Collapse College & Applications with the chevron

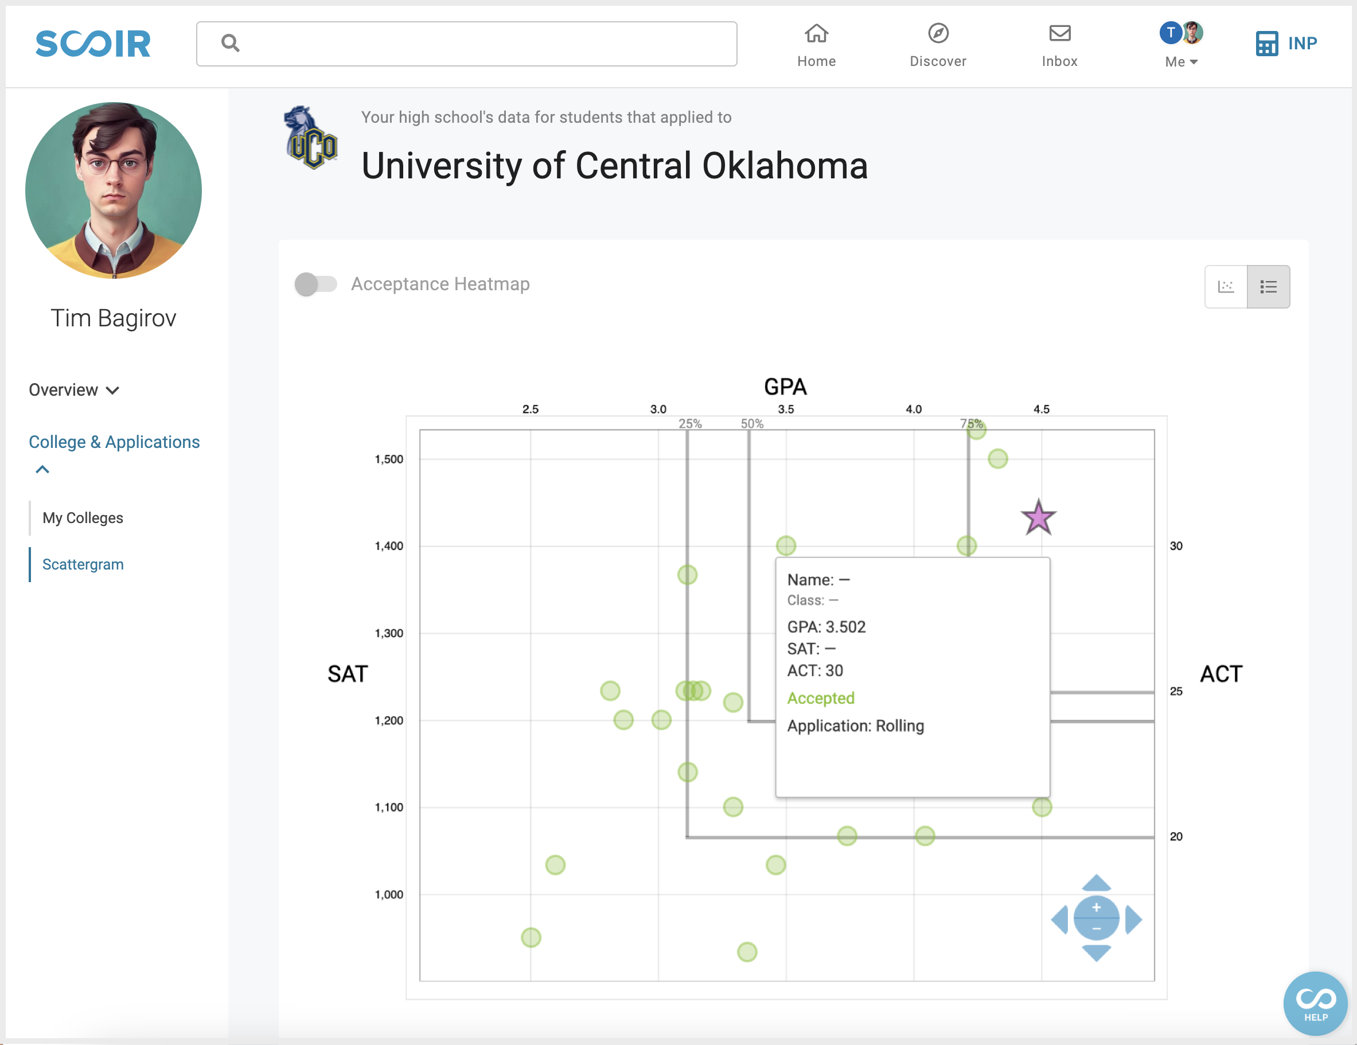(42, 469)
